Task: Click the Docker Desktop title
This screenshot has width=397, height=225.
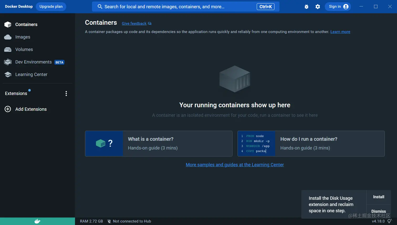Action: tap(19, 7)
